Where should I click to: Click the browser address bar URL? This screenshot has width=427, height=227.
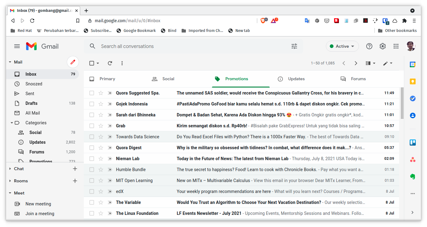(128, 21)
